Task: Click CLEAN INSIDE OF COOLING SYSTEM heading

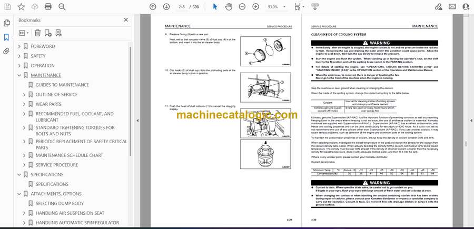Action: point(338,35)
